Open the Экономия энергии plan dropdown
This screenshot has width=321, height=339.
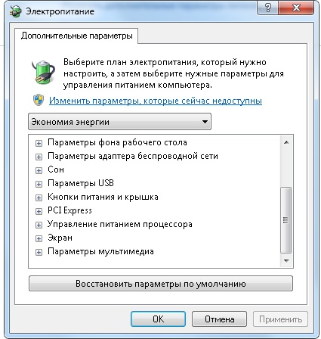tap(119, 122)
